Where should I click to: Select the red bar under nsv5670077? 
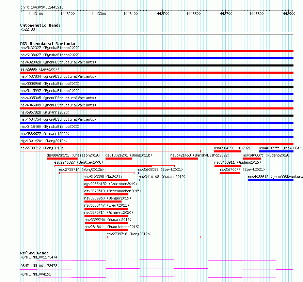click(230, 173)
